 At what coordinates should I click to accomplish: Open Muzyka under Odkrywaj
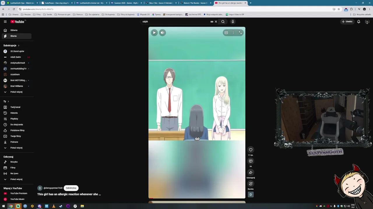pos(17,162)
